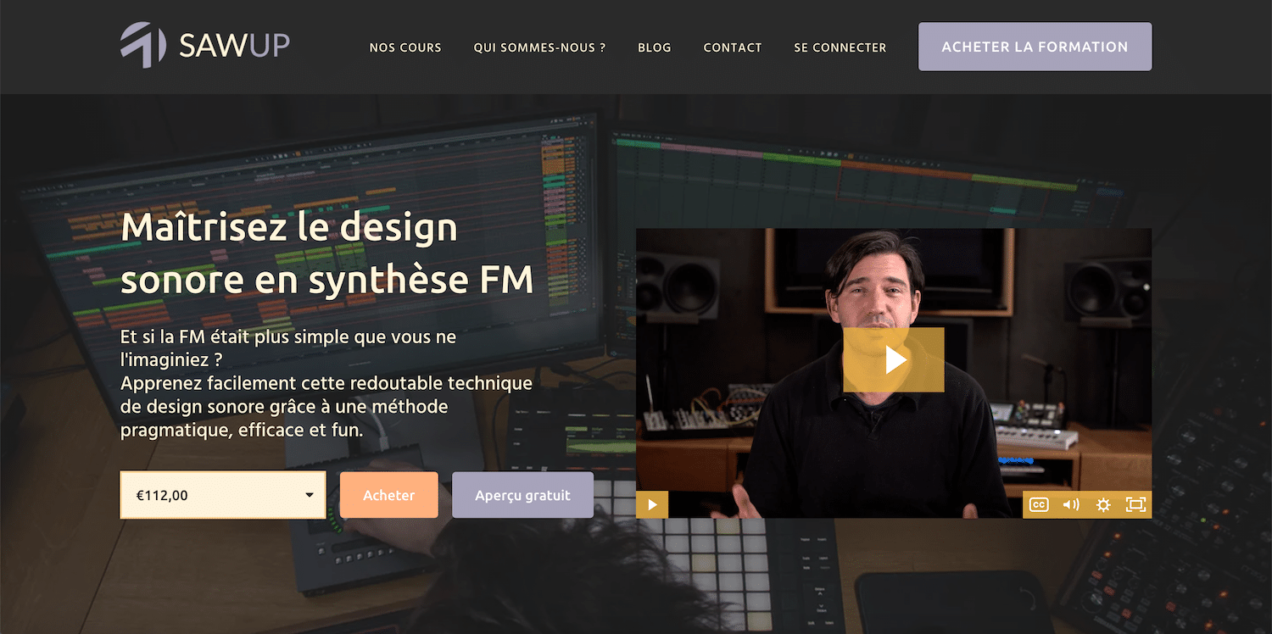Viewport: 1272px width, 634px height.
Task: Open the CONTACT page
Action: [733, 47]
